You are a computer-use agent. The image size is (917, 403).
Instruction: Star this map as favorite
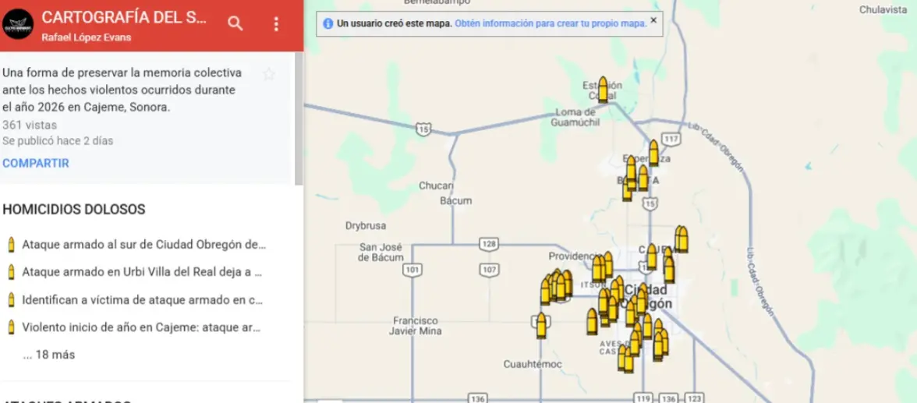[269, 75]
